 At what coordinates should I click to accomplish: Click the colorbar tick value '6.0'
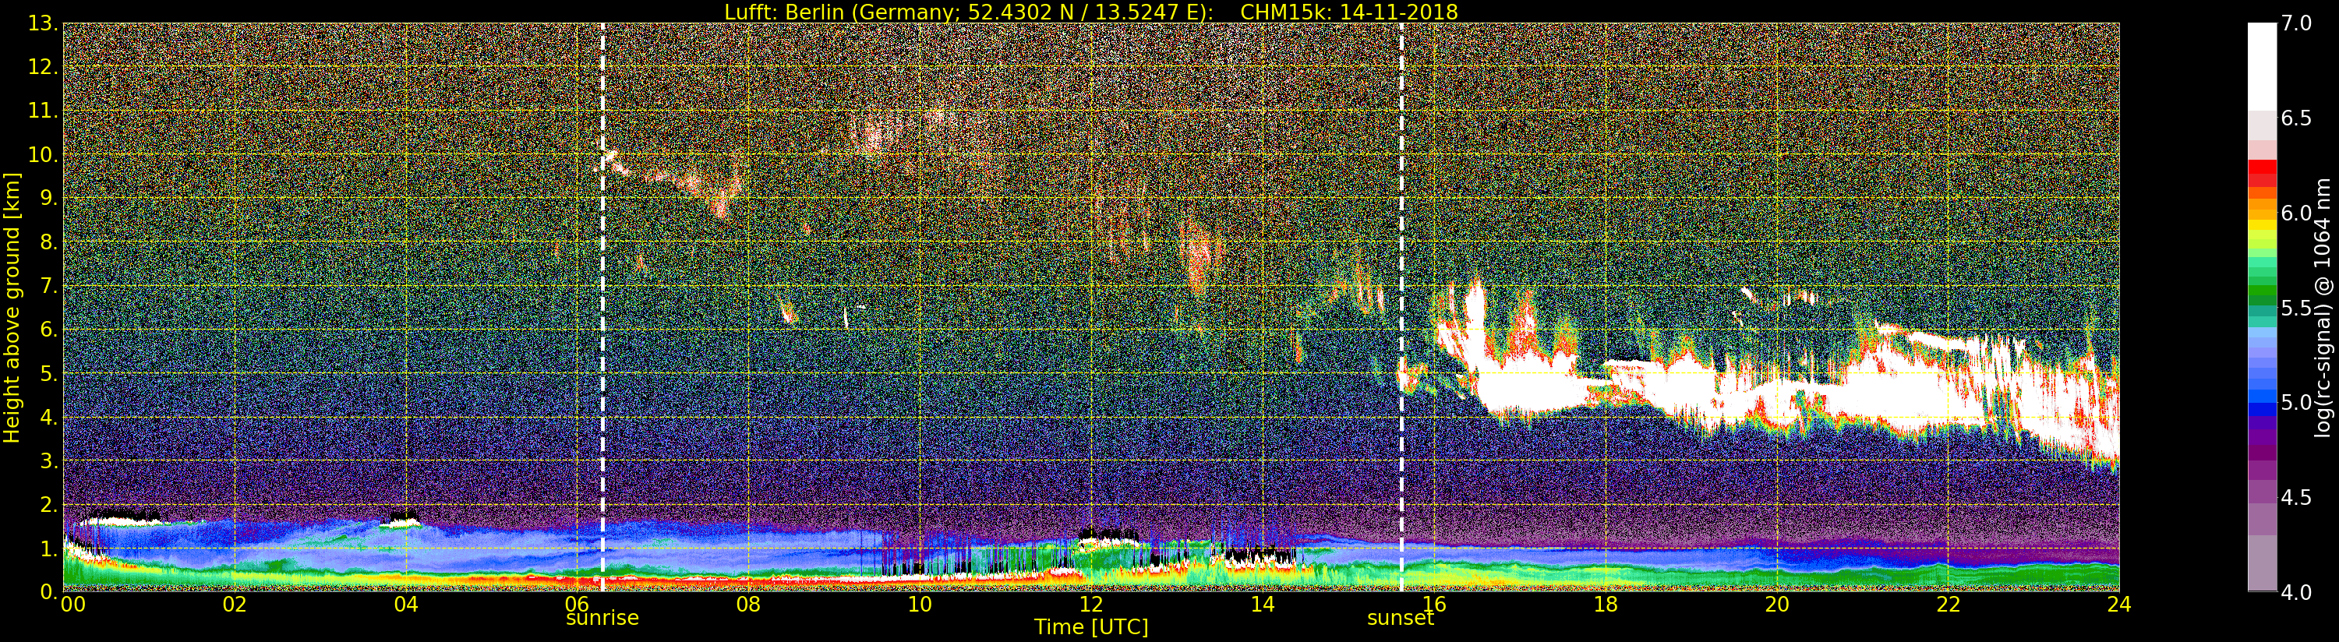2296,213
